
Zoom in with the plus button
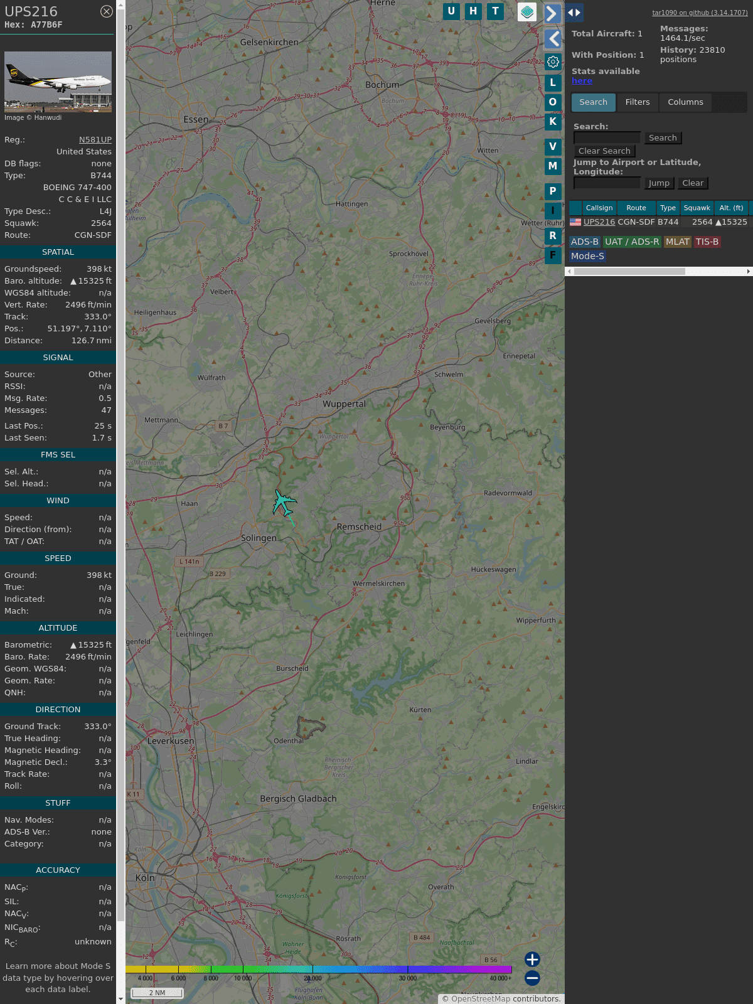[x=532, y=959]
